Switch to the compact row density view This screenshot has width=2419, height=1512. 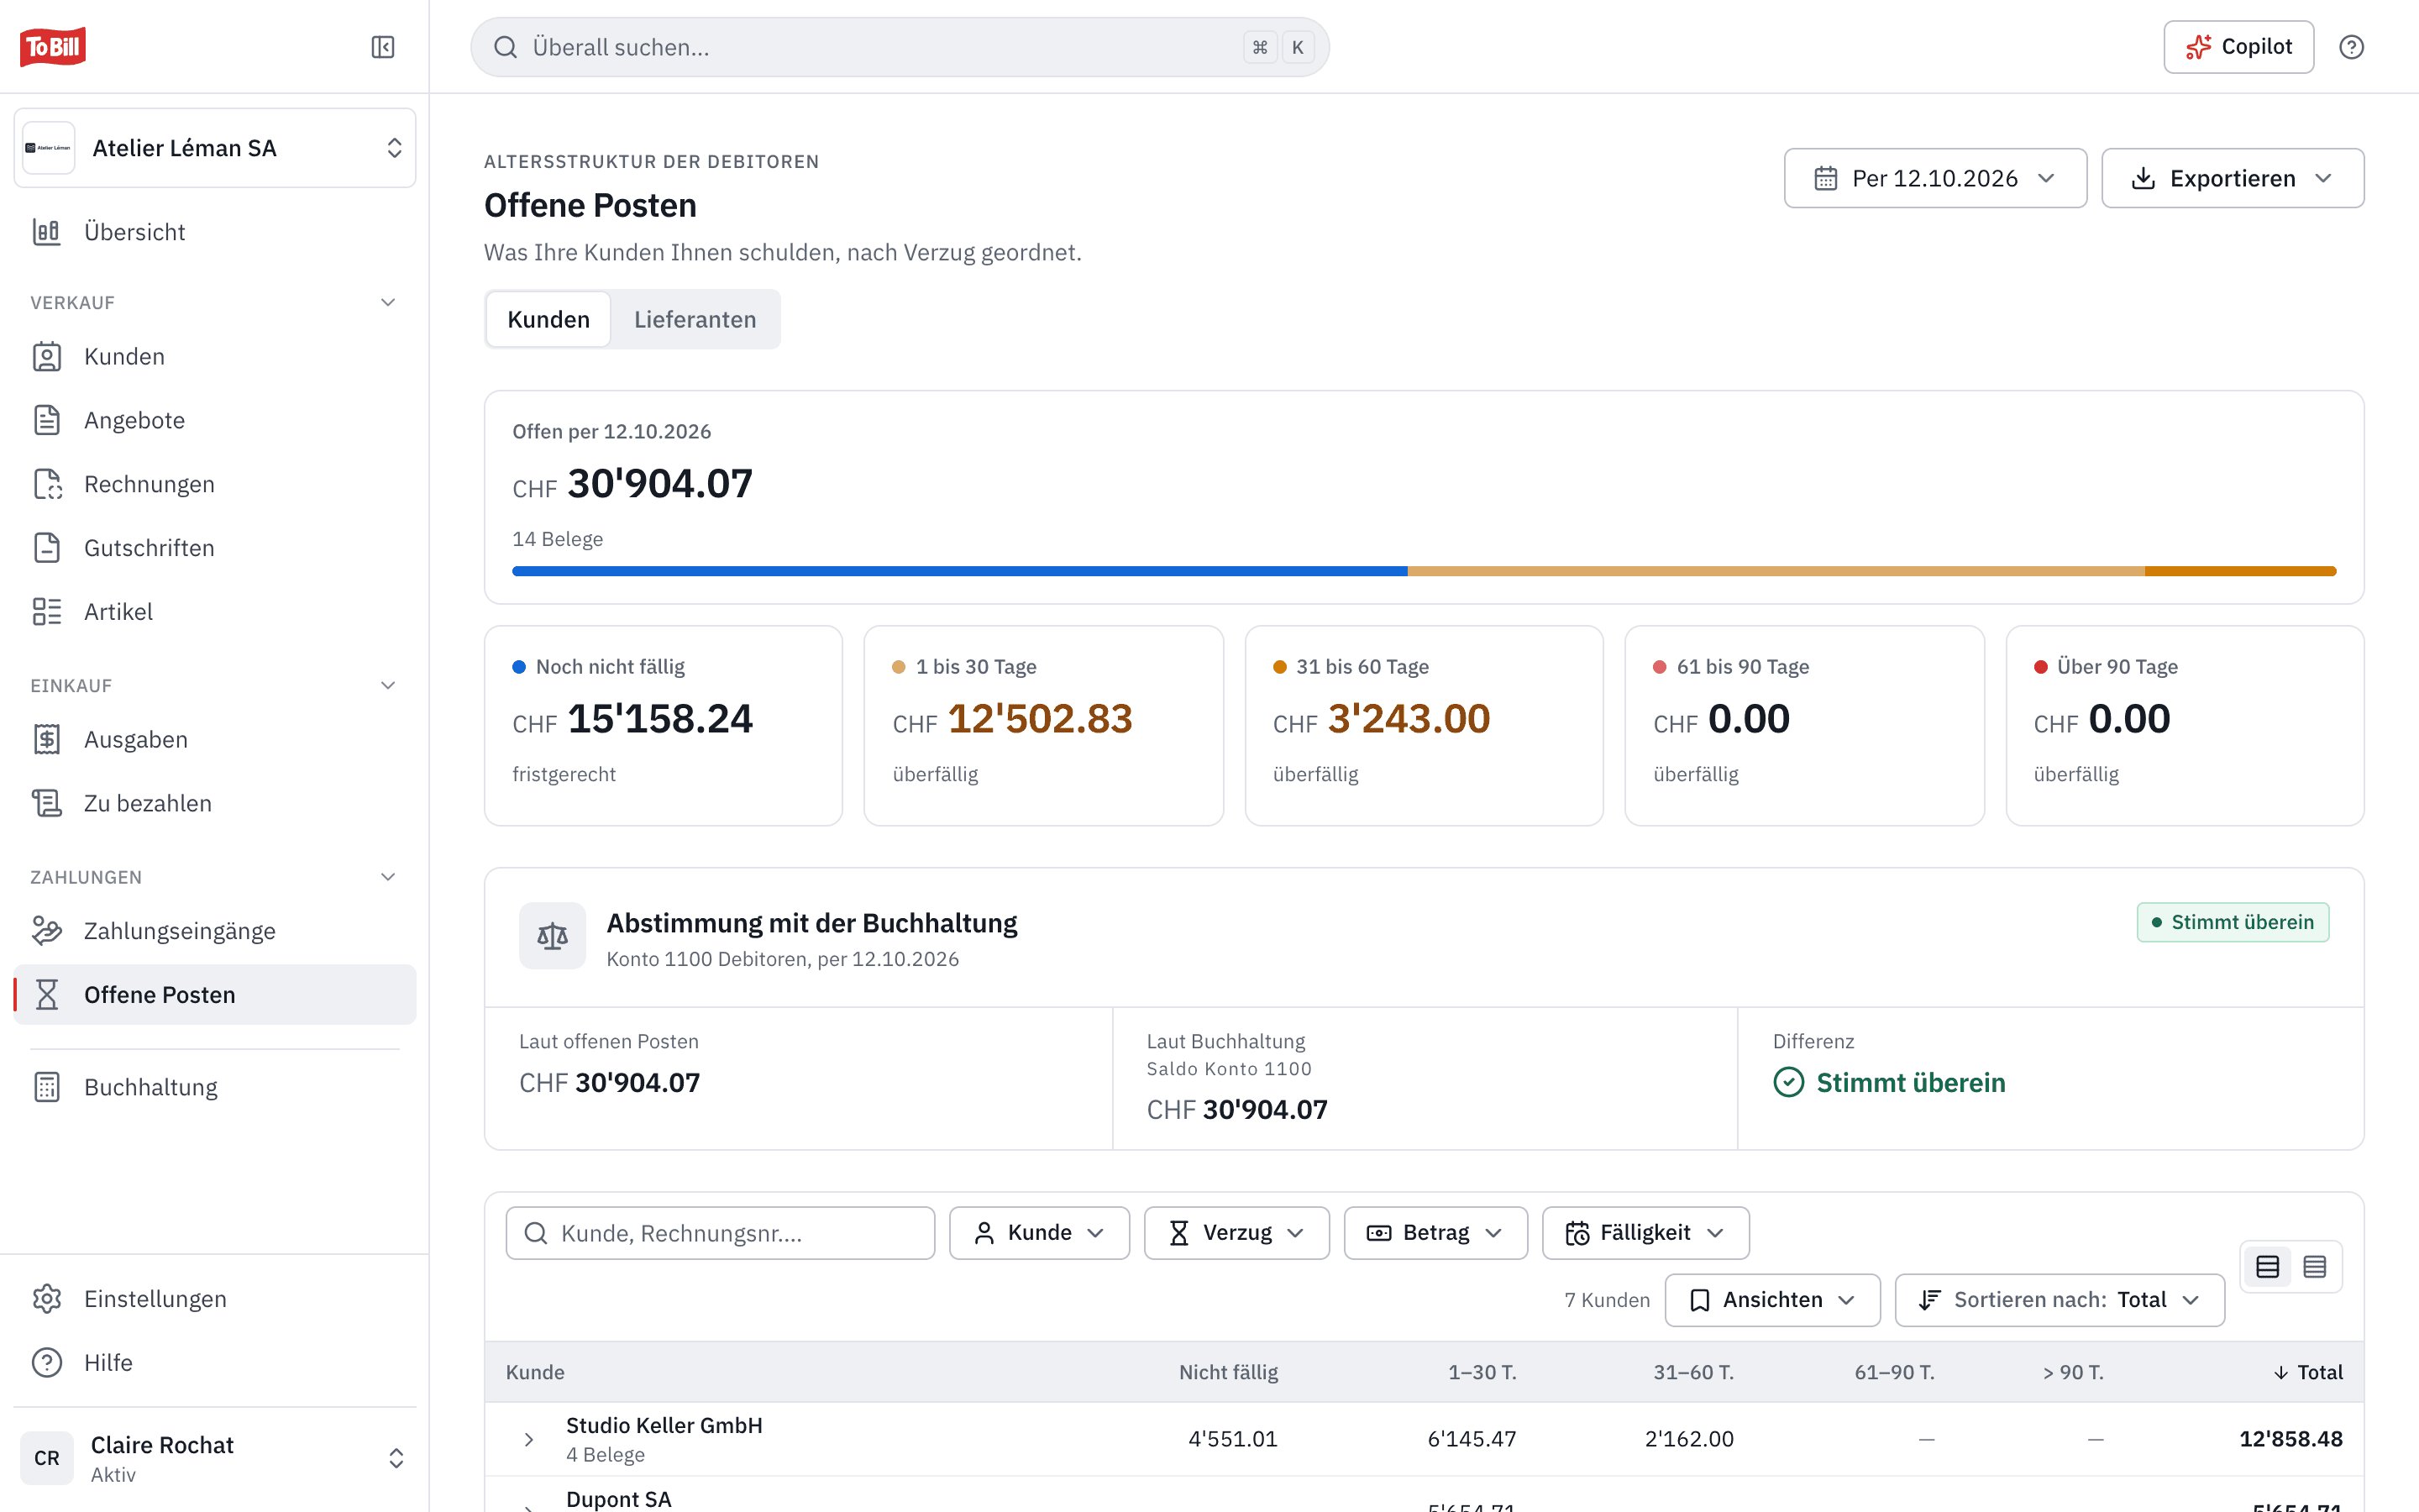click(x=2315, y=1267)
